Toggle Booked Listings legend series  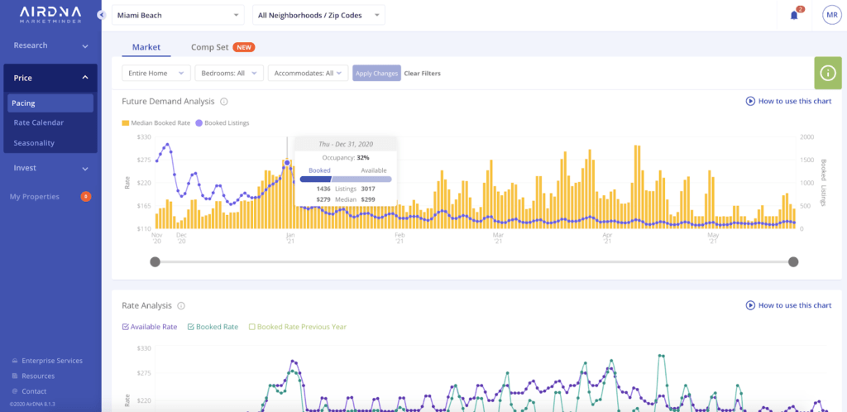(222, 123)
